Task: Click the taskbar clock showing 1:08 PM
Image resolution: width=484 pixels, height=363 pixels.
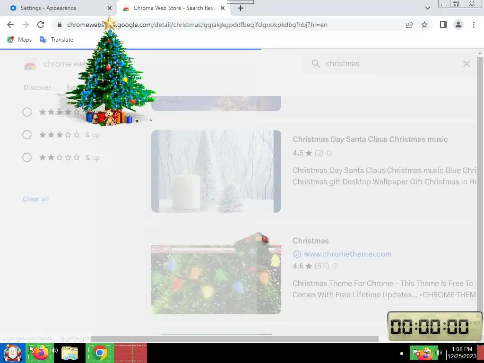Action: click(x=462, y=353)
